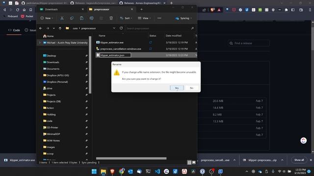Viewport: 314px width, 176px height.
Task: Click the Copy icon in Explorer toolbar
Action: 72,18
